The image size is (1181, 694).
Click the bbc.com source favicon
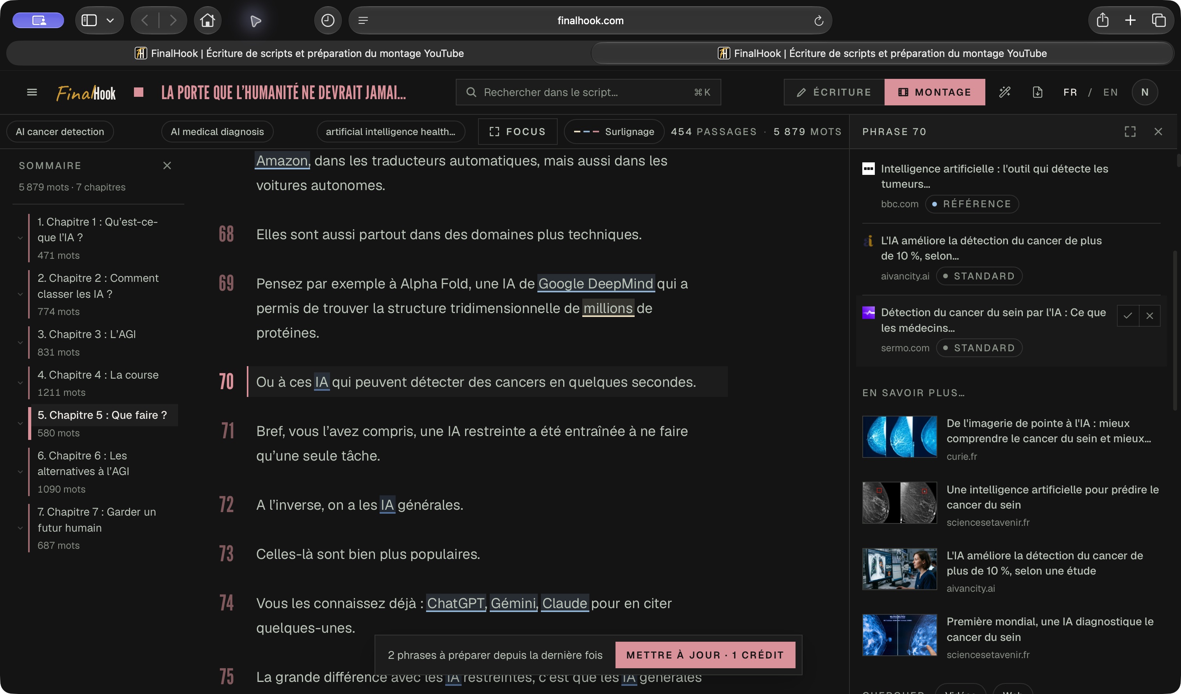(869, 169)
